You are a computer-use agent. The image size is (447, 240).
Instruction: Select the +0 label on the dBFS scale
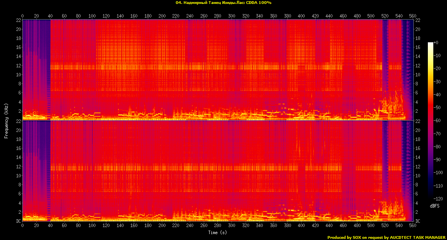tap(437, 42)
